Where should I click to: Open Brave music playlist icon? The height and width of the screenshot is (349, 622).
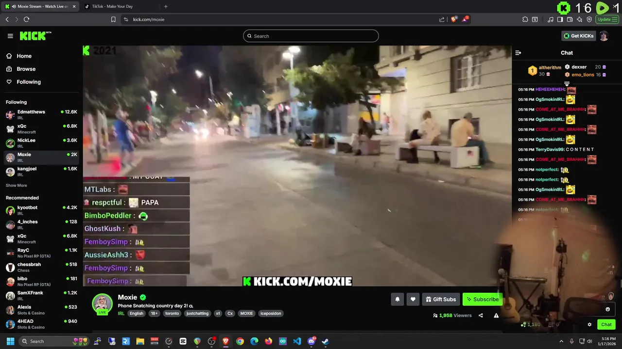tap(550, 19)
